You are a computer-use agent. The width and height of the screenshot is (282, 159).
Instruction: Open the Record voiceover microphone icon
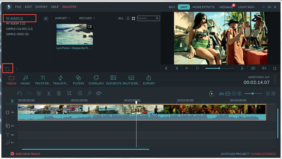[x=242, y=68]
